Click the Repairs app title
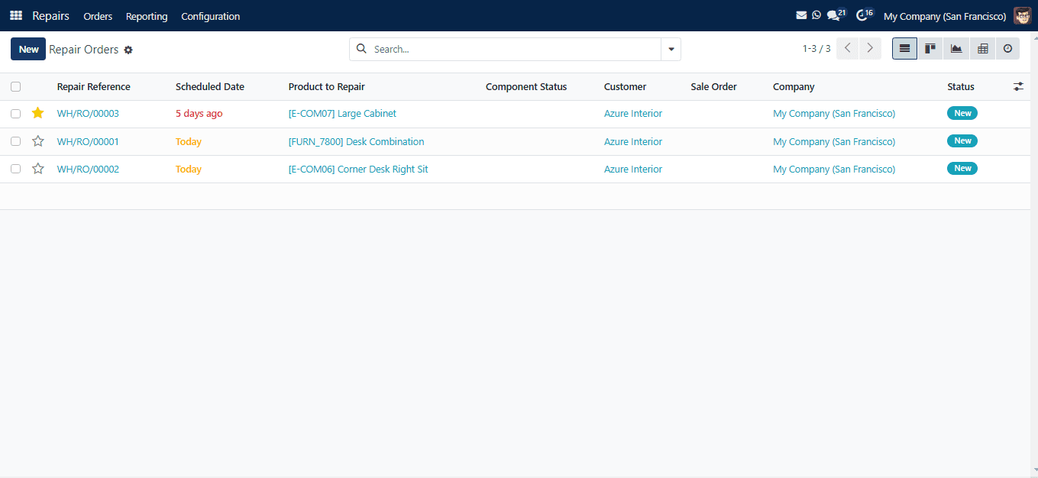The width and height of the screenshot is (1038, 478). 50,16
